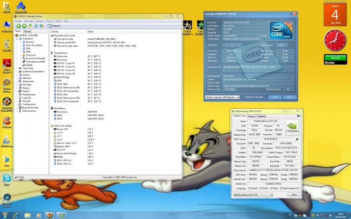Open the Favoris menu in EVEREST

pos(50,21)
